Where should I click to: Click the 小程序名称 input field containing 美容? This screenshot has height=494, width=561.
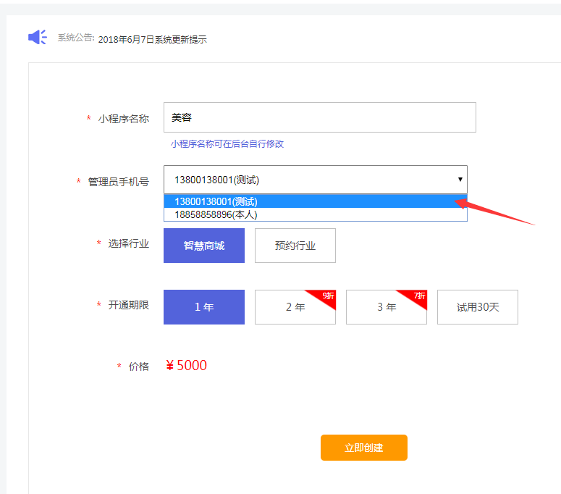pyautogui.click(x=319, y=117)
